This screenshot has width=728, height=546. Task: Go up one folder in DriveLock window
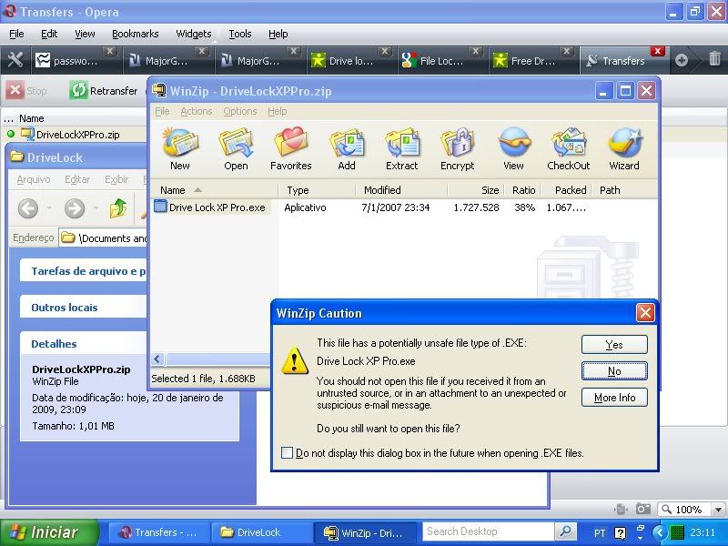[118, 208]
